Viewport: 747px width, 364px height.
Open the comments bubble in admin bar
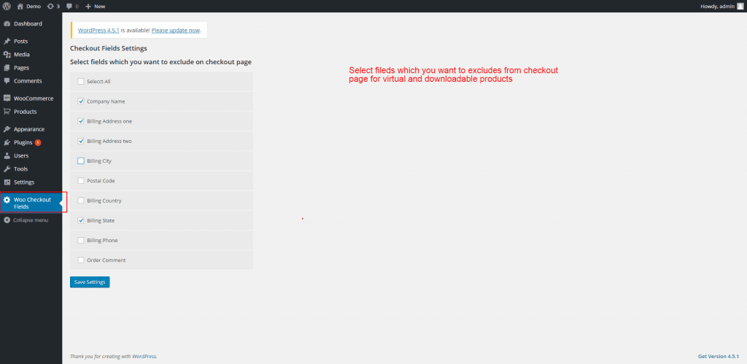point(69,6)
